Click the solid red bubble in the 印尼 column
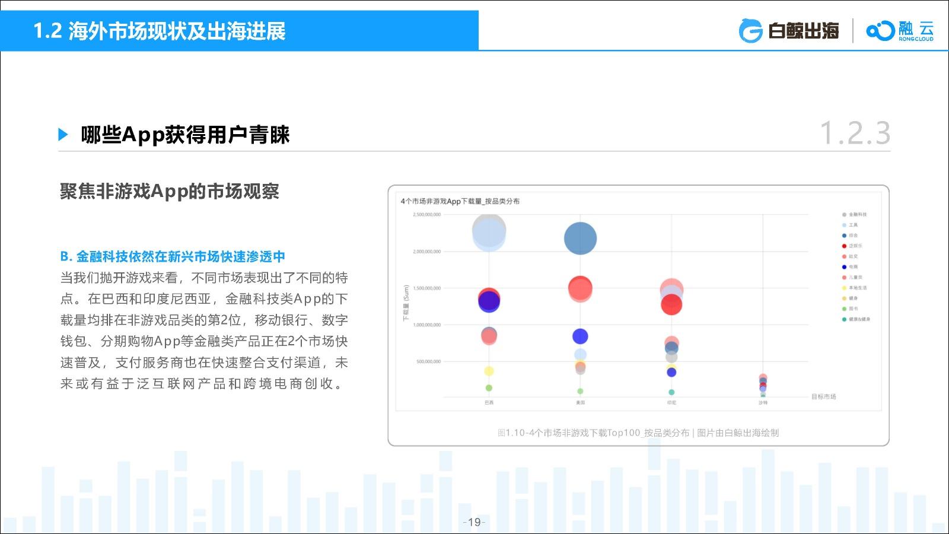Screen dimensions: 949x534 [x=671, y=305]
